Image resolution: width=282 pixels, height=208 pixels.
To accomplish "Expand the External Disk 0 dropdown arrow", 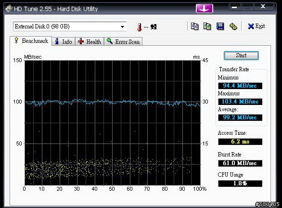I will 123,27.
